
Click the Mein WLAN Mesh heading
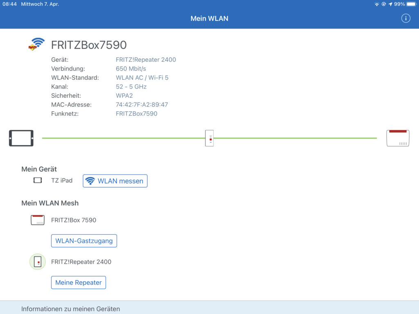tap(50, 203)
